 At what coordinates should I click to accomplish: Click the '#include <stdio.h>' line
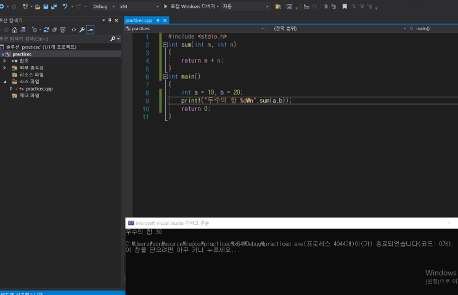197,36
